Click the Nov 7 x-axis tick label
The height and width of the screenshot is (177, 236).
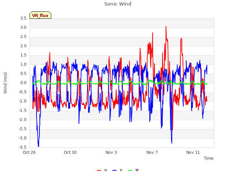(152, 152)
